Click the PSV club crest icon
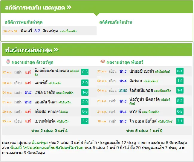The image size is (194, 162). pos(103,61)
